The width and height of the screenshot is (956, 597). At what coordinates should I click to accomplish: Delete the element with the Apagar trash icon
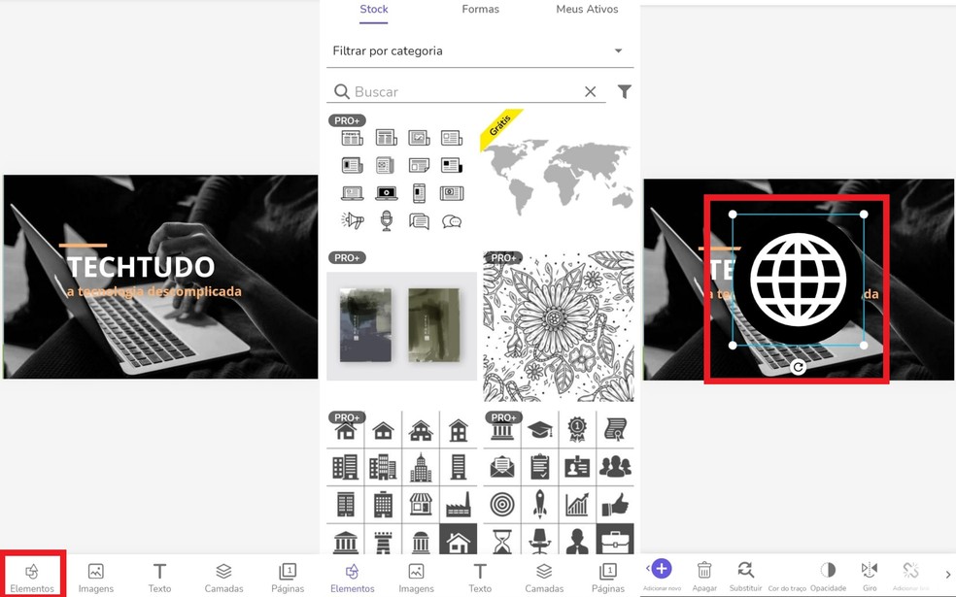(x=704, y=570)
